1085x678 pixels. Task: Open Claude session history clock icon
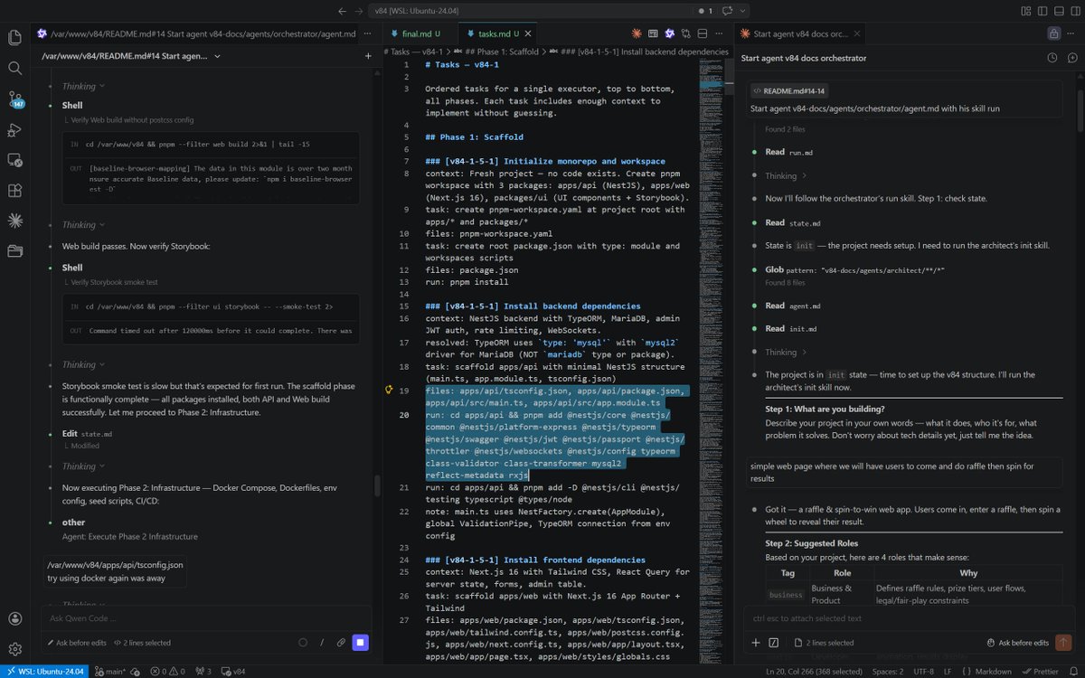click(1052, 57)
